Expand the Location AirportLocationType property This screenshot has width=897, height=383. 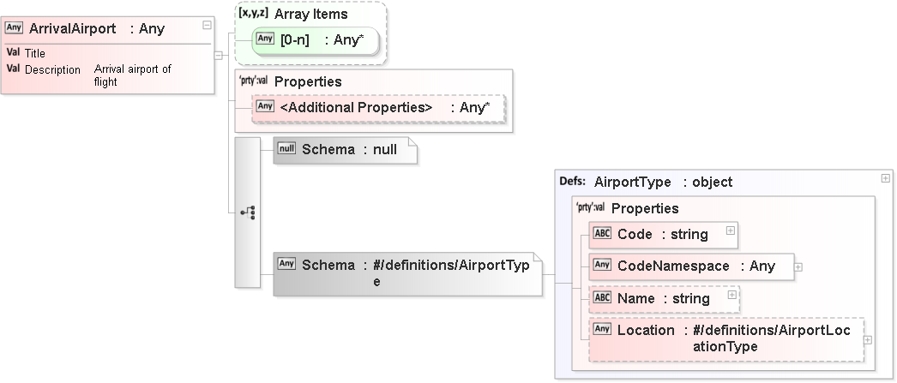pos(868,339)
